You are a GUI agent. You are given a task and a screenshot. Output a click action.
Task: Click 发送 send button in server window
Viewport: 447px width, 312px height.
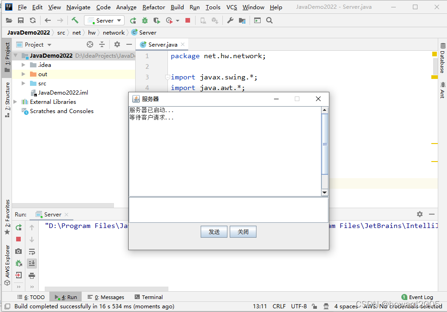click(x=214, y=232)
